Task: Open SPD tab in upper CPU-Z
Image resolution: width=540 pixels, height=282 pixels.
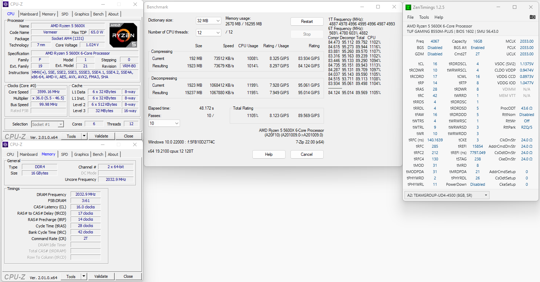Action: [65, 14]
